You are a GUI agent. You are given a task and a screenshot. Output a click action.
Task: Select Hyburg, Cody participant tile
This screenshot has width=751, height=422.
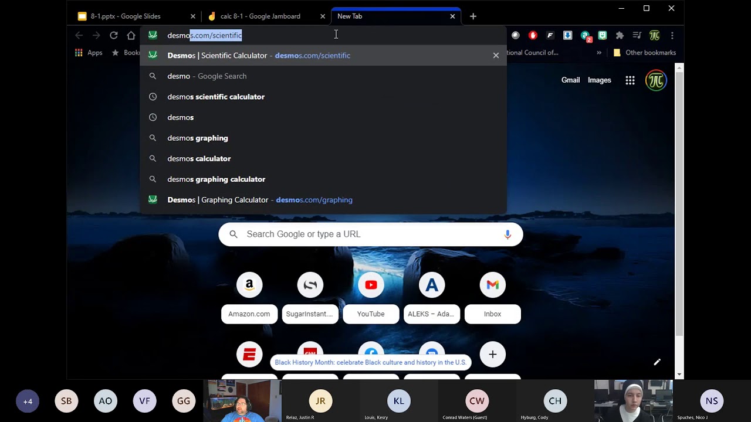coord(555,401)
